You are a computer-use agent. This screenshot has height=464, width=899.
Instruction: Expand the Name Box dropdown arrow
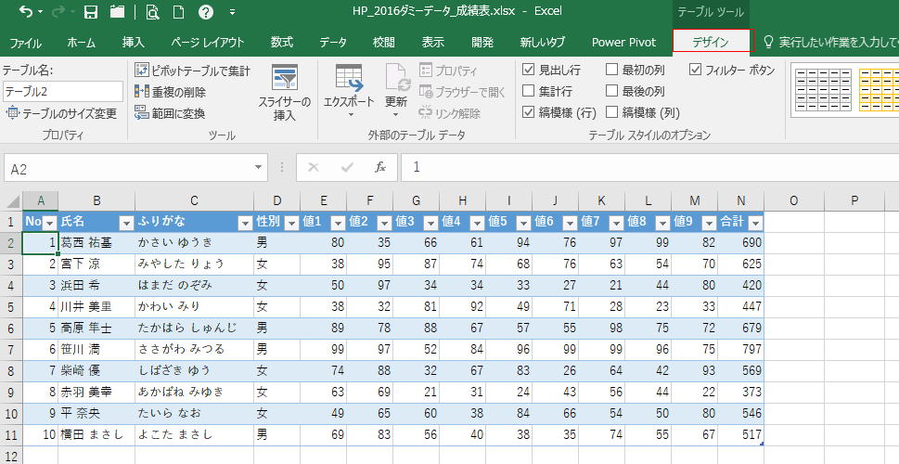pyautogui.click(x=259, y=168)
